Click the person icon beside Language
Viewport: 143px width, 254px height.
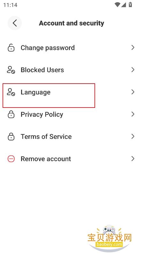(11, 92)
